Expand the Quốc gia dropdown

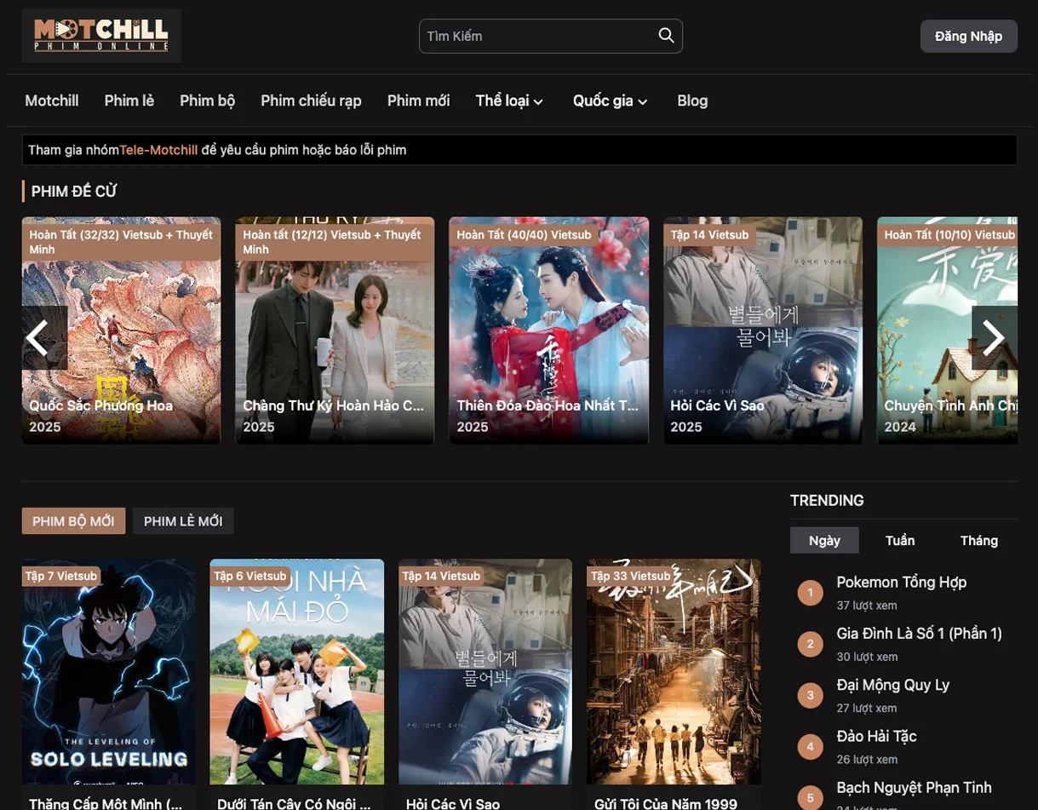[x=610, y=101]
